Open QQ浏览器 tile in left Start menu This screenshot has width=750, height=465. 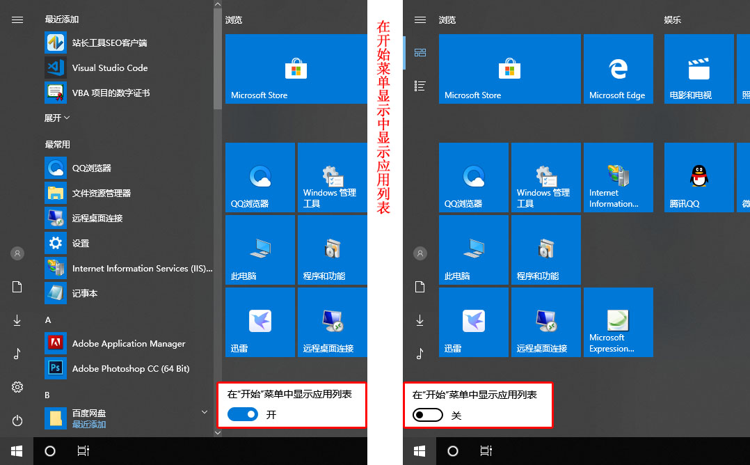[x=260, y=178]
